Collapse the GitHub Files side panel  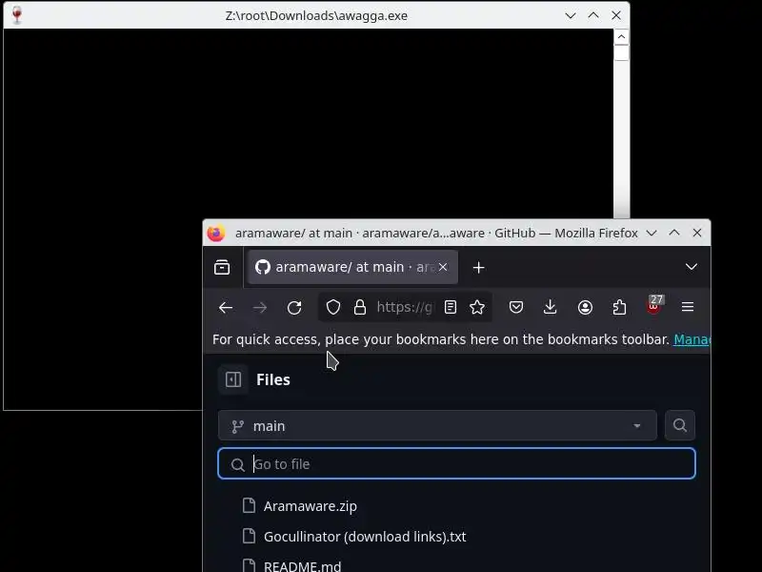(x=233, y=379)
